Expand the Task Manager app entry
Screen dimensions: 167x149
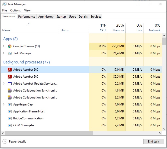click(x=4, y=53)
